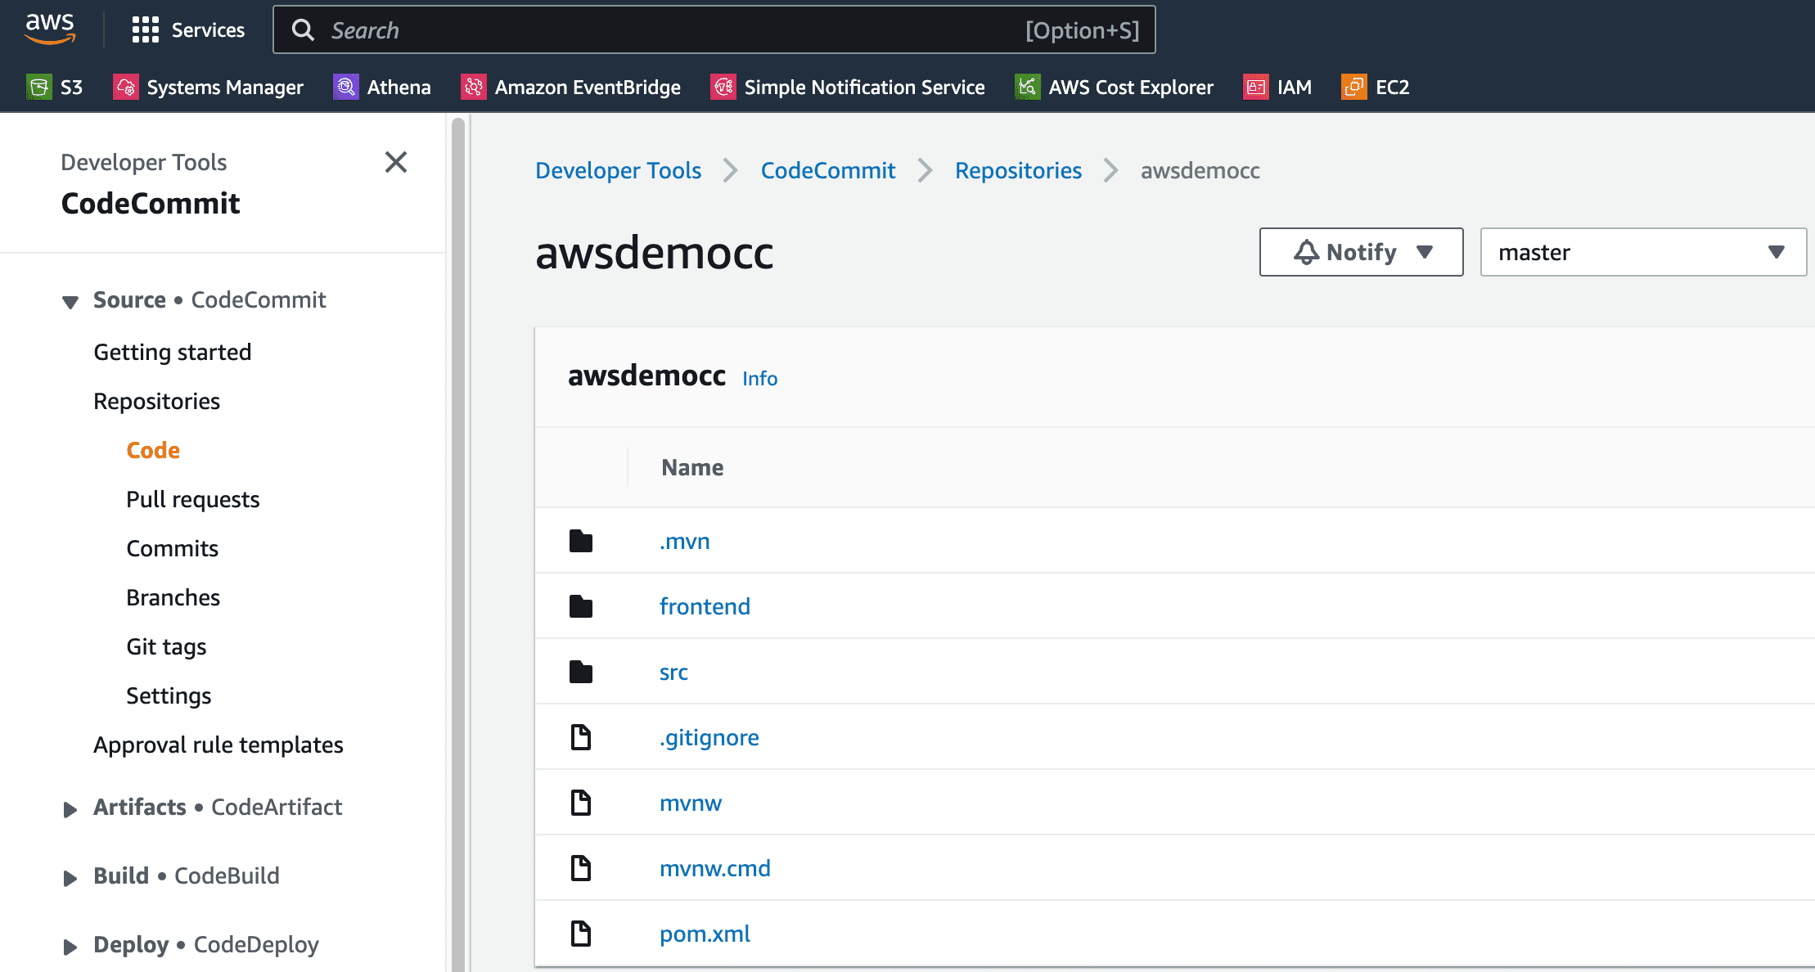Viewport: 1815px width, 972px height.
Task: Open the Notify dropdown
Action: (1361, 252)
